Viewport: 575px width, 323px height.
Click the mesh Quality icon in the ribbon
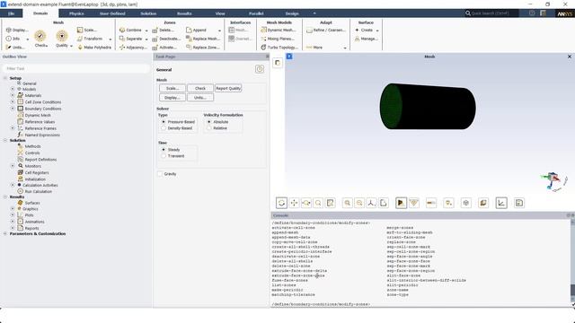[x=62, y=36]
